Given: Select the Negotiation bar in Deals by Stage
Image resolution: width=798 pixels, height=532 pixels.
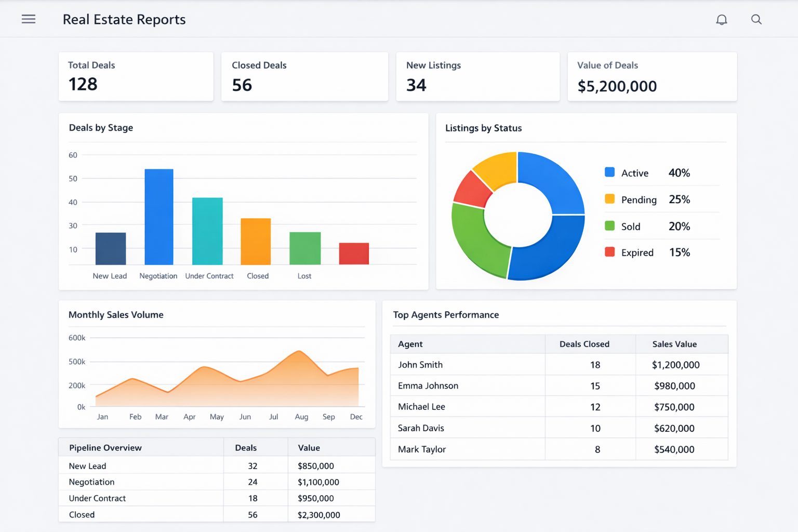Looking at the screenshot, I should click(x=158, y=216).
